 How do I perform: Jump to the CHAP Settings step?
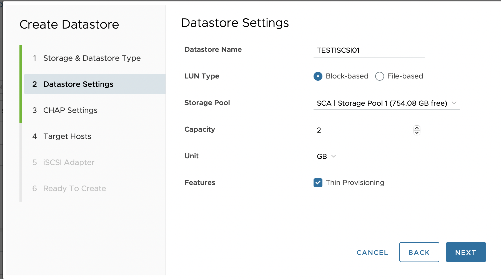click(x=70, y=110)
